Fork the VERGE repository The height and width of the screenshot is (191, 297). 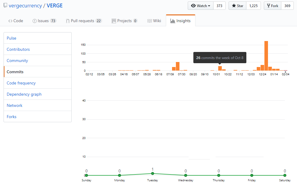pos(272,6)
